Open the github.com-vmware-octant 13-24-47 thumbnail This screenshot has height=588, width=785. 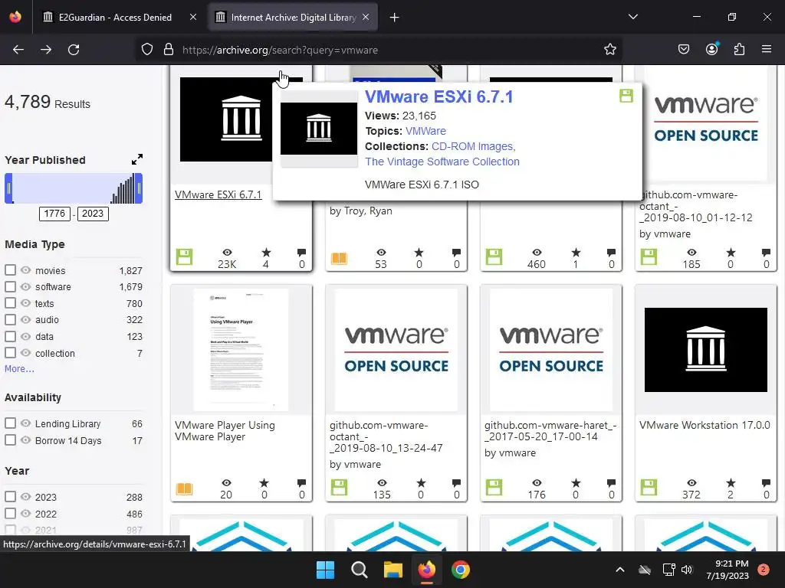tap(396, 349)
